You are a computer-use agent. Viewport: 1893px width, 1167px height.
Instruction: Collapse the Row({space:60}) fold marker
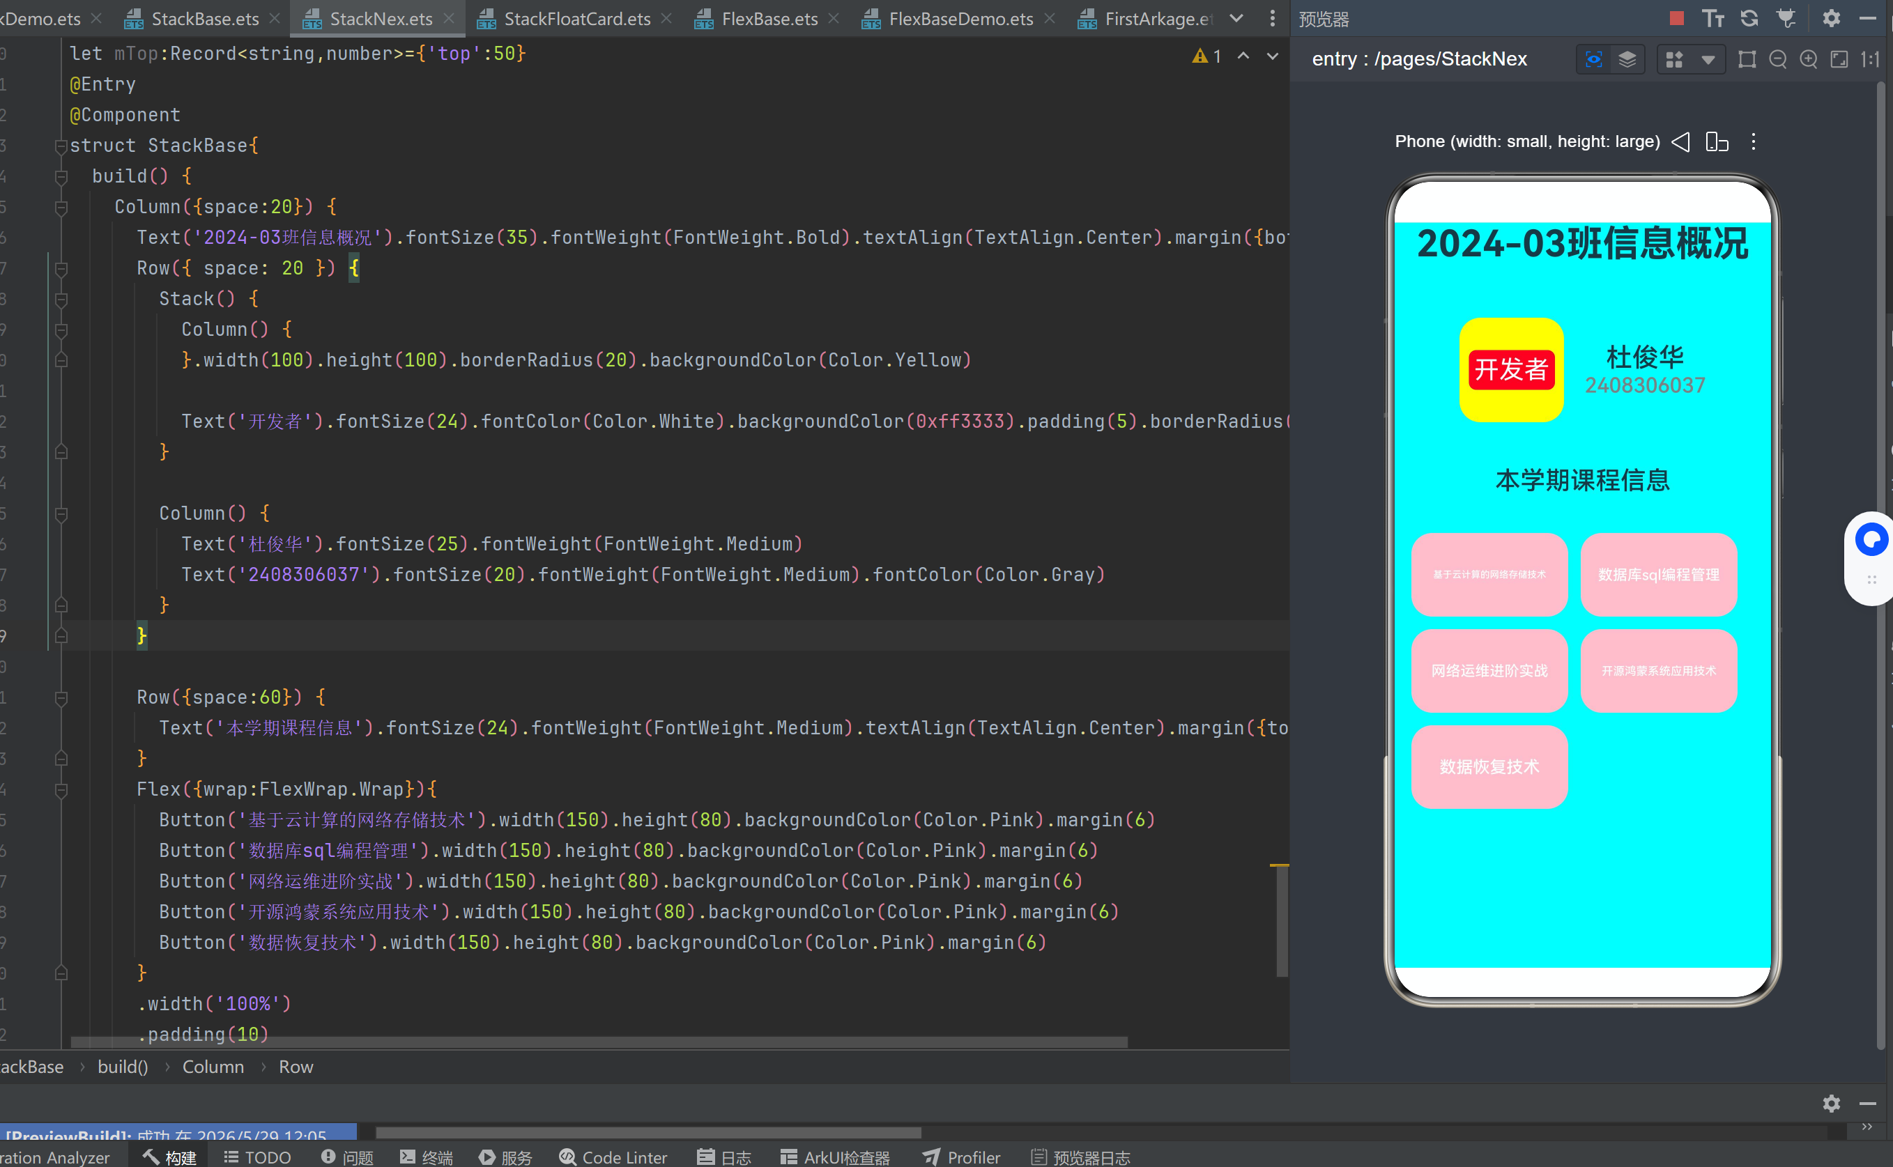(61, 697)
